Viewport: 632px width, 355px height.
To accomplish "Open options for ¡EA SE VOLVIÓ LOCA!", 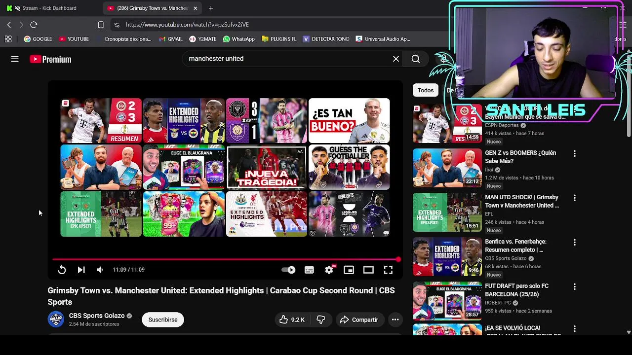I will (x=574, y=329).
